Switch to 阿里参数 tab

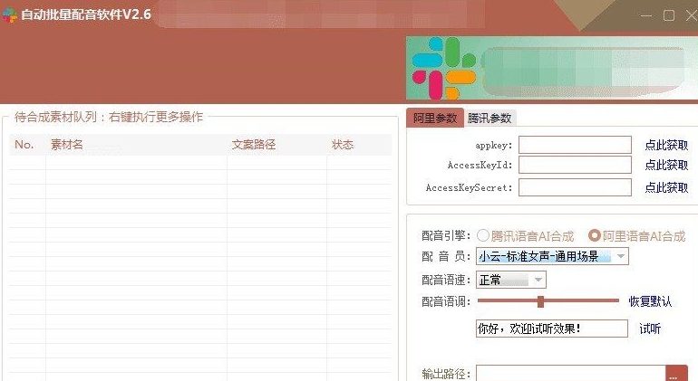point(435,118)
